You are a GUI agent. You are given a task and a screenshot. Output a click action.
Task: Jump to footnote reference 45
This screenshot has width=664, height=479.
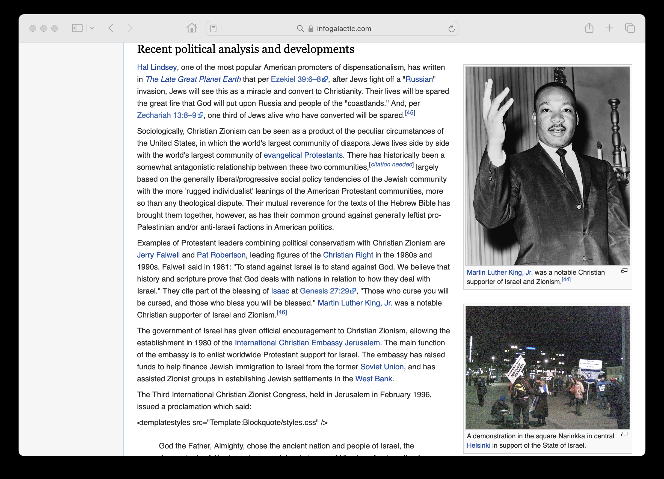click(x=410, y=113)
